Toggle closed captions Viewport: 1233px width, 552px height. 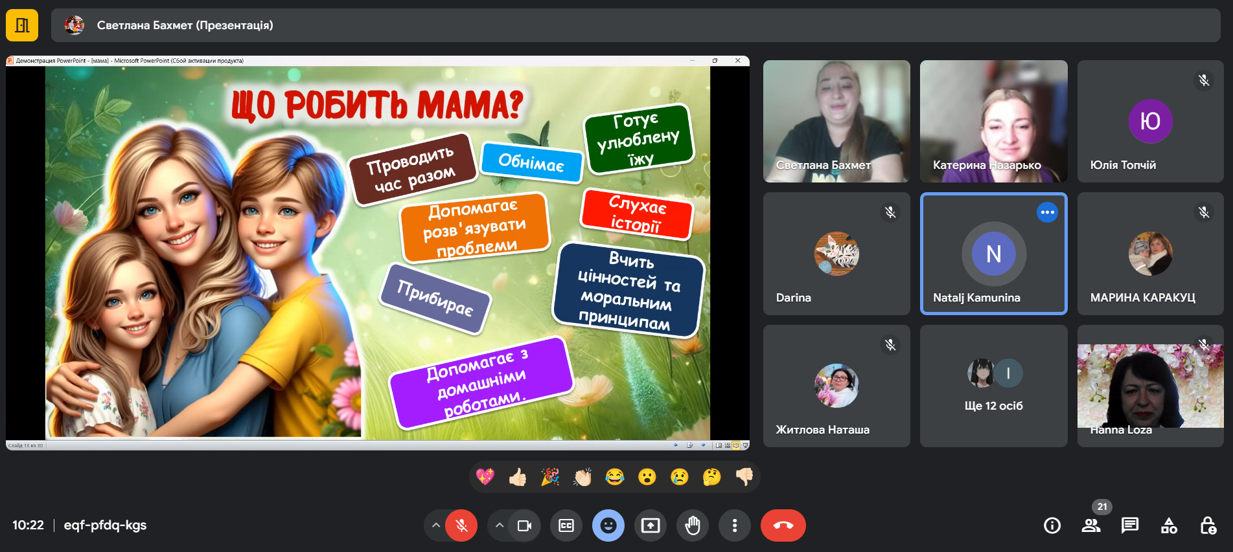tap(566, 525)
